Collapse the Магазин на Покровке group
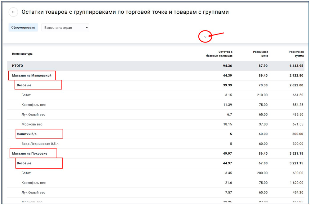The image size is (310, 205). point(30,153)
